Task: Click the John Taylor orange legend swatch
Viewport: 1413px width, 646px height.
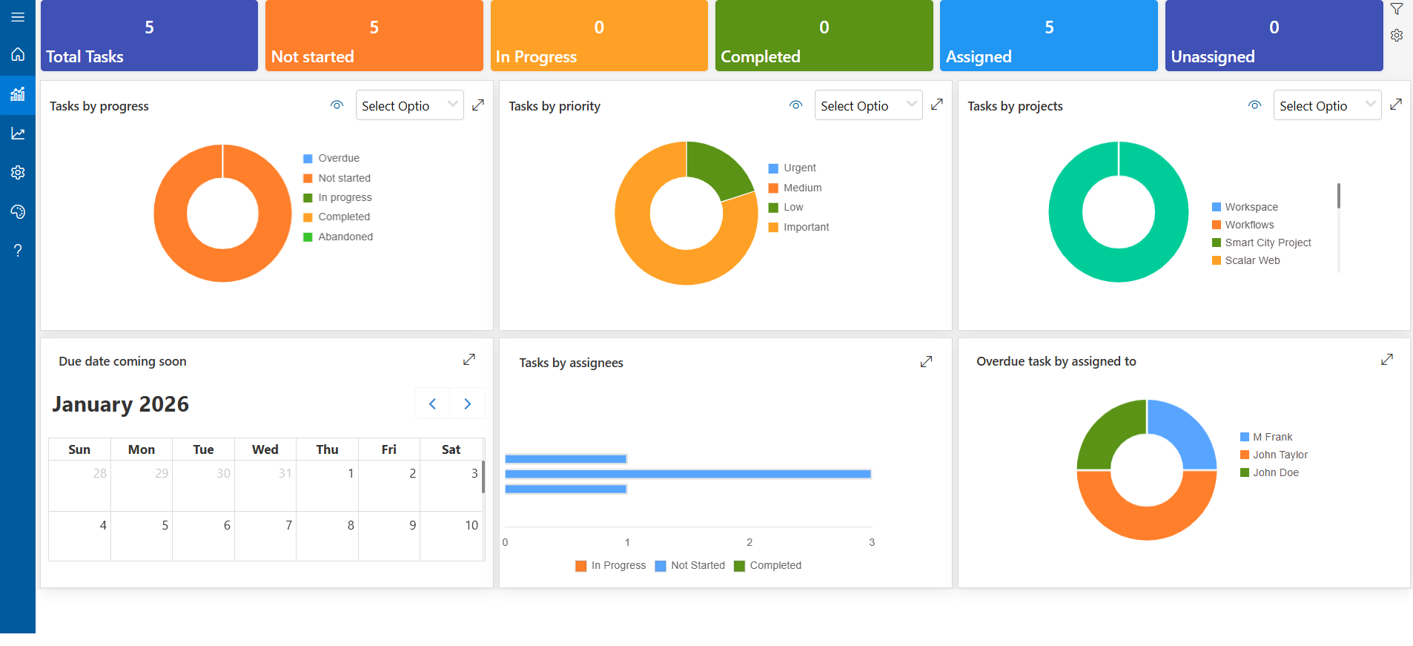Action: click(1245, 455)
